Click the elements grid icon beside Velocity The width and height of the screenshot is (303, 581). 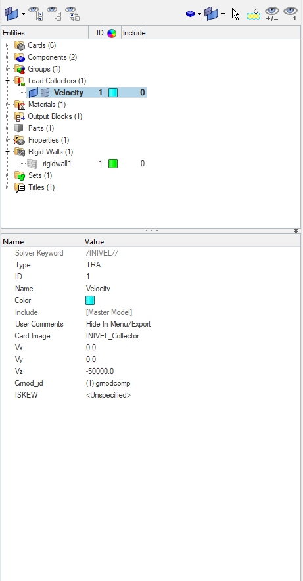[x=45, y=93]
